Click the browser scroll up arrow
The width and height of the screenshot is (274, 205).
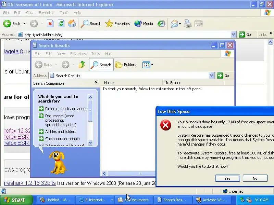tap(270, 42)
